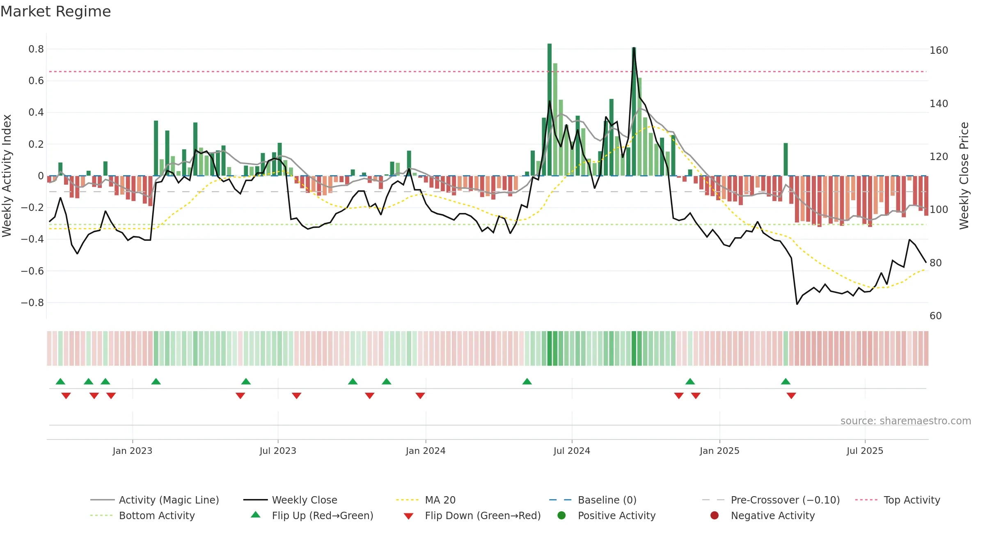Image resolution: width=985 pixels, height=554 pixels.
Task: Click the flip-up marker between Jan and Jul 2024
Action: 527,381
